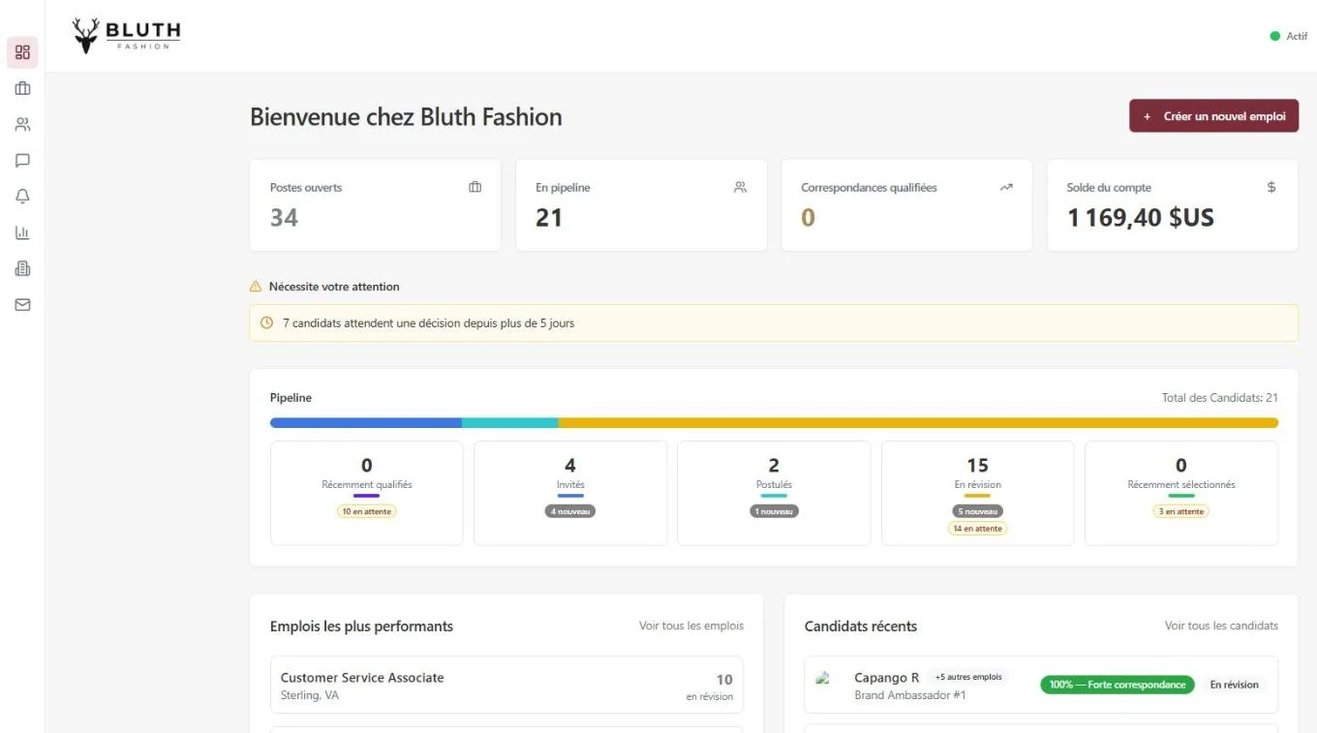Screen dimensions: 1317x733
Task: Open the Postulés pipeline card
Action: tap(774, 494)
